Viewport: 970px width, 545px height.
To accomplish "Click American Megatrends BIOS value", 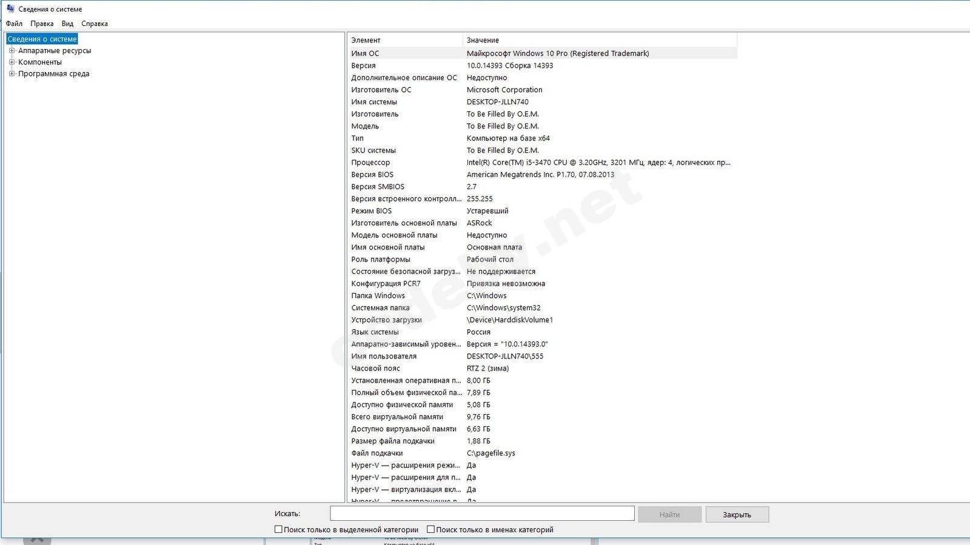I will click(540, 174).
